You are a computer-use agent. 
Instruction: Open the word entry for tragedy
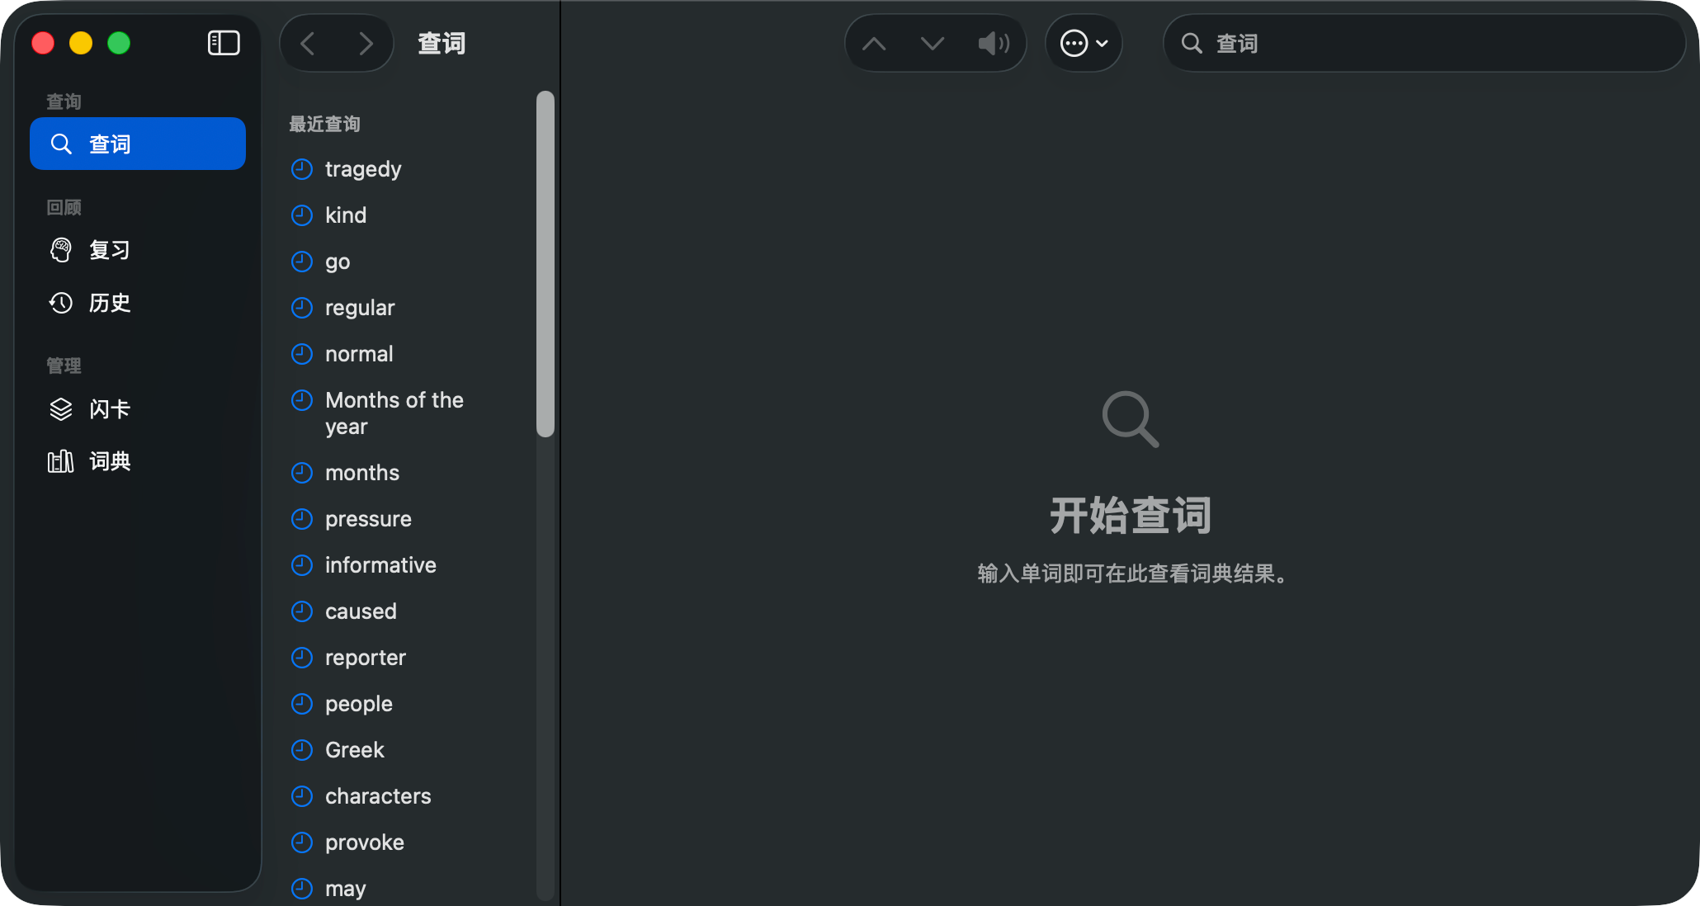[x=364, y=169]
